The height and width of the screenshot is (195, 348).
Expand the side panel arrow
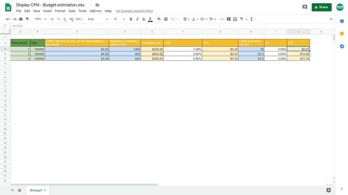(x=341, y=189)
